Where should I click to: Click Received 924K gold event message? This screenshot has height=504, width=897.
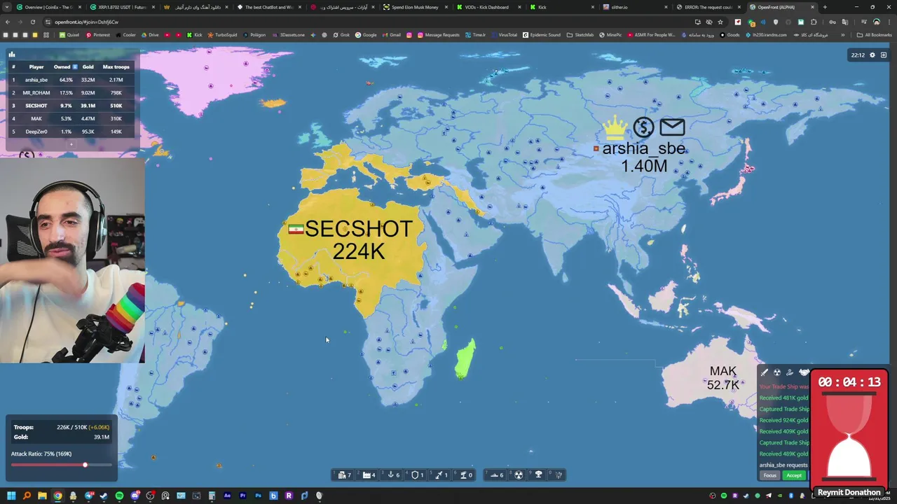(x=783, y=420)
